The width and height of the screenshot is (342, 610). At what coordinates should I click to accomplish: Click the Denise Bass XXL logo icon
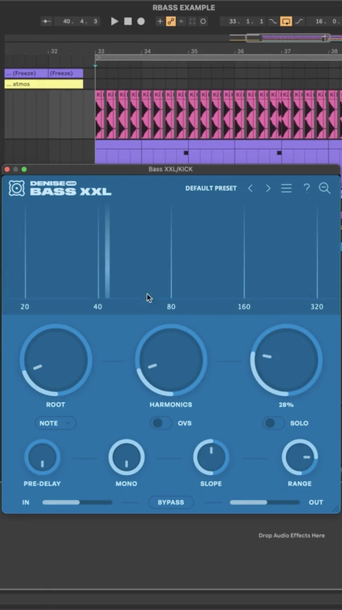(x=17, y=188)
